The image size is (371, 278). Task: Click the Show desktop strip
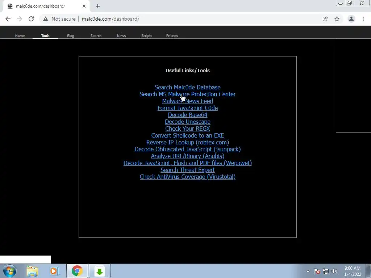368,271
